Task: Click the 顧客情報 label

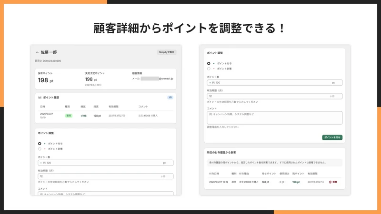Action: pyautogui.click(x=137, y=73)
